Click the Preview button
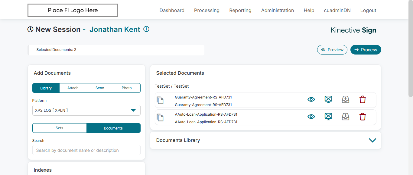The image size is (413, 175). click(x=332, y=50)
